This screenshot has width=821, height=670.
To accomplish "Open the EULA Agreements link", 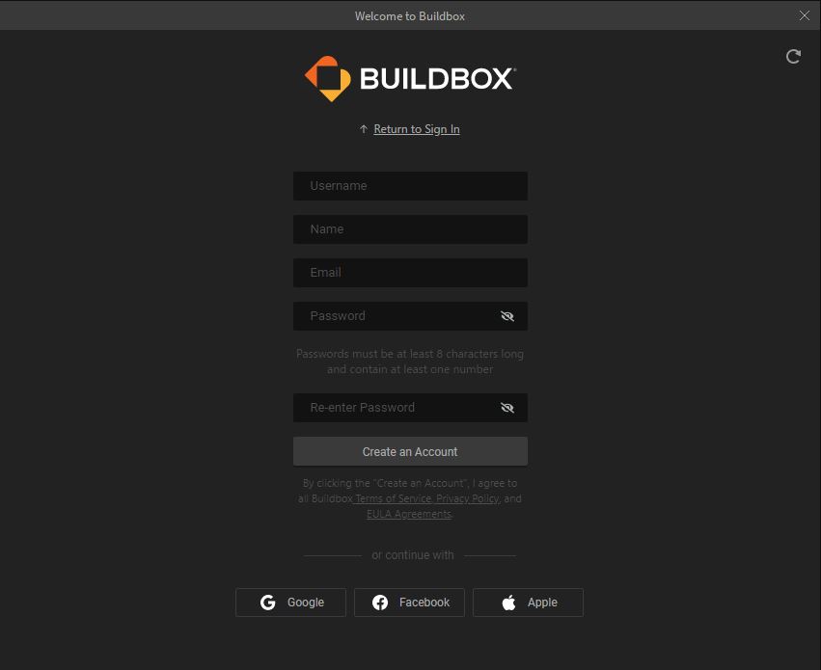I will [x=408, y=514].
